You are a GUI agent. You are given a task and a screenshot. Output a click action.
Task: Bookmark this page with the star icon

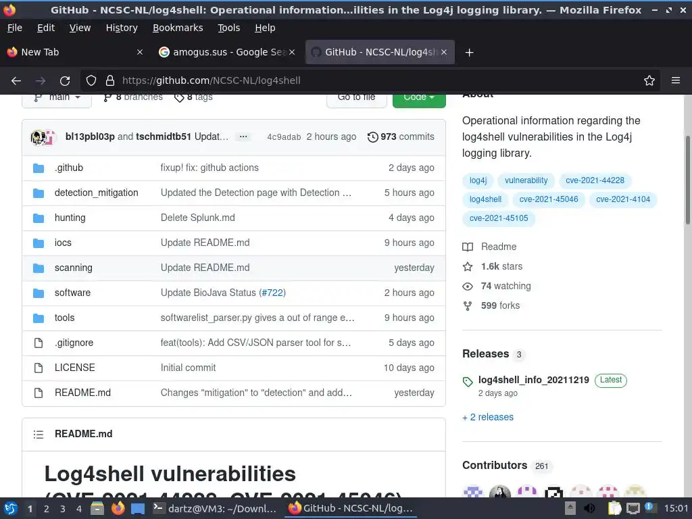tap(649, 81)
